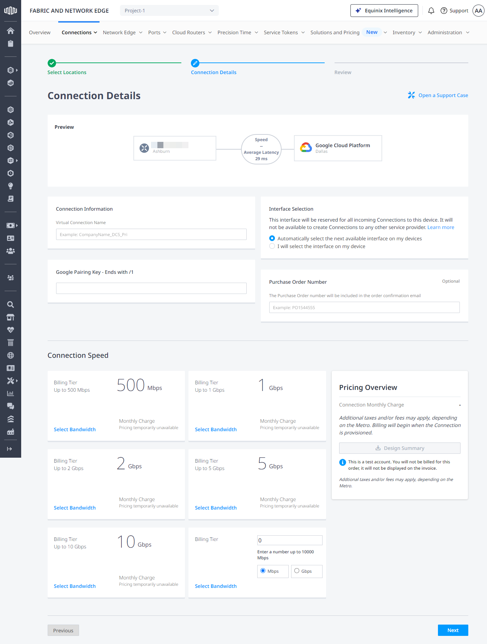487x644 pixels.
Task: Go to the Overview tab
Action: 40,32
